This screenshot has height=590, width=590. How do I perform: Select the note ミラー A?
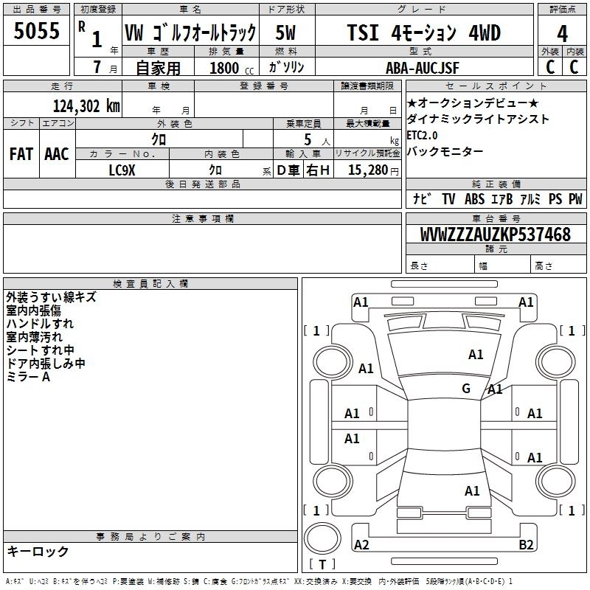pyautogui.click(x=28, y=377)
